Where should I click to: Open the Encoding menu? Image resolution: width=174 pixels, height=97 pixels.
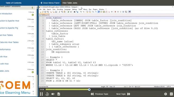click(x=60, y=9)
